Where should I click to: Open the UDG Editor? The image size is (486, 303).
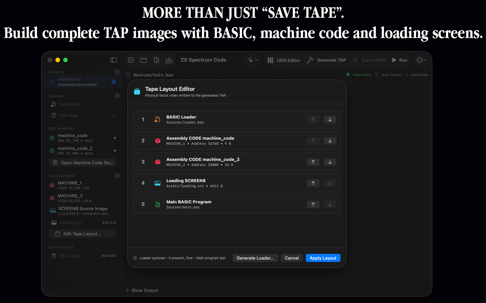(x=283, y=60)
